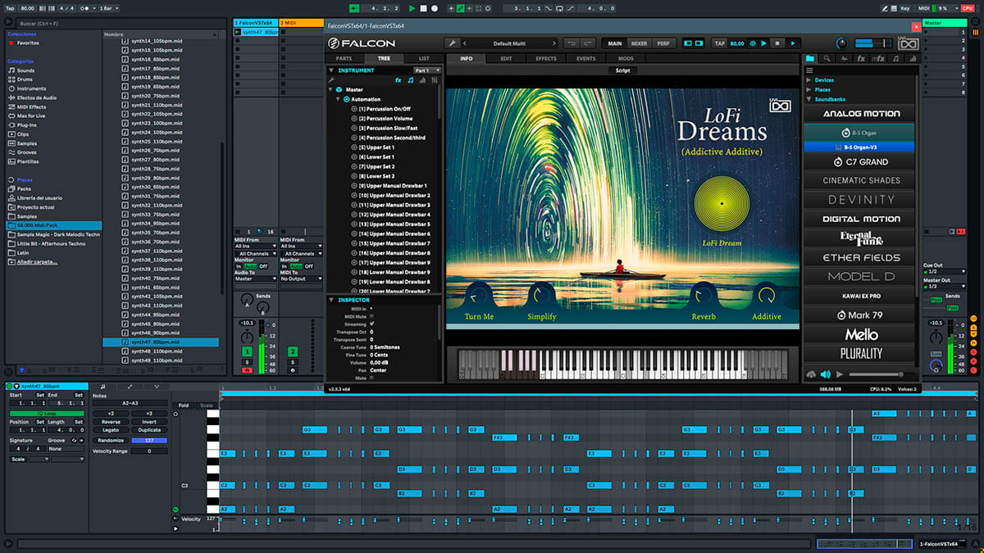
Task: Click the music note icon in Instrument header
Action: point(411,80)
